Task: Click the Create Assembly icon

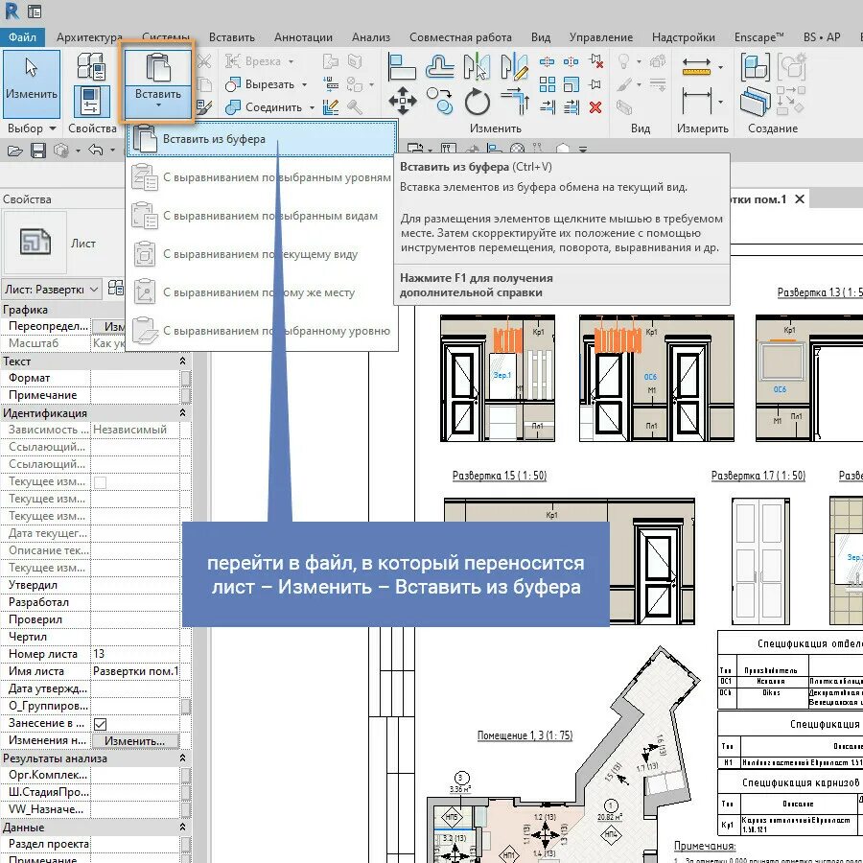Action: [x=756, y=66]
